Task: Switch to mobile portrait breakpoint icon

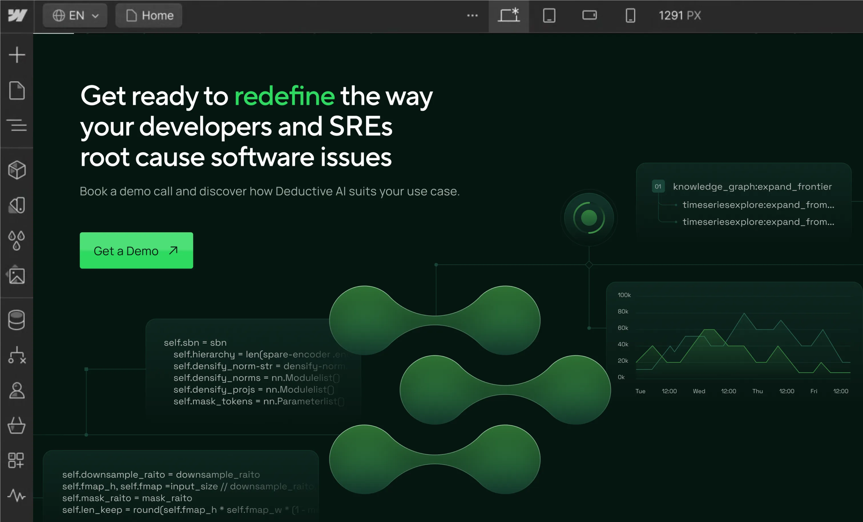Action: [x=630, y=15]
